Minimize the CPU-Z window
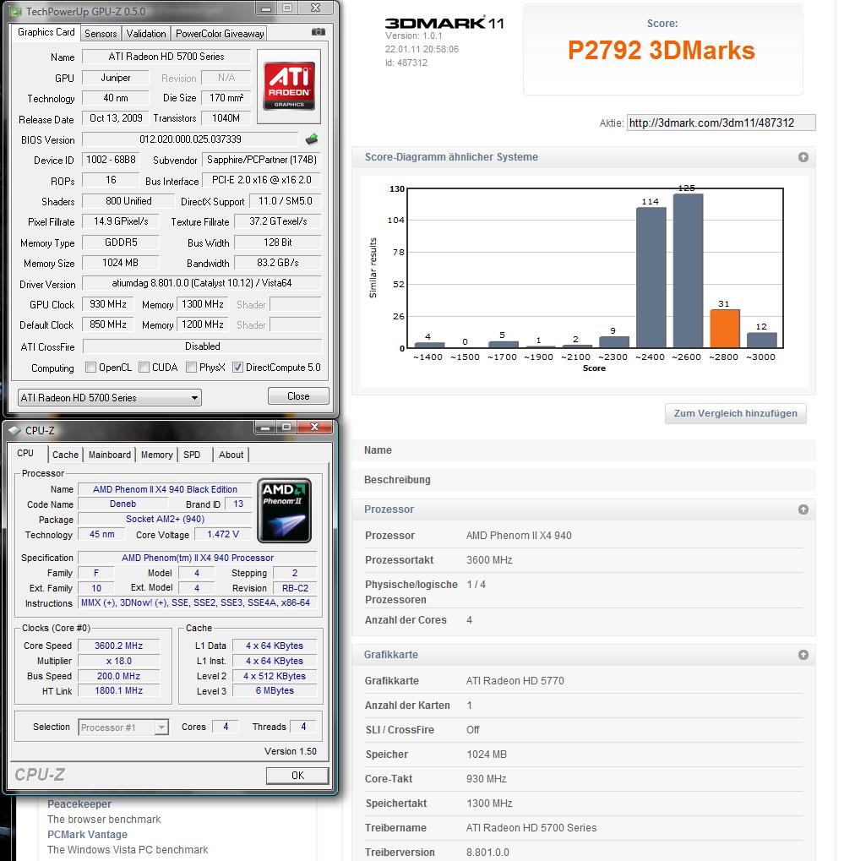The image size is (855, 861). 265,428
